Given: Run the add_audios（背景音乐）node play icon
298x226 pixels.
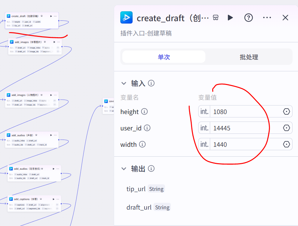Looking at the screenshot, I should coord(54,169).
